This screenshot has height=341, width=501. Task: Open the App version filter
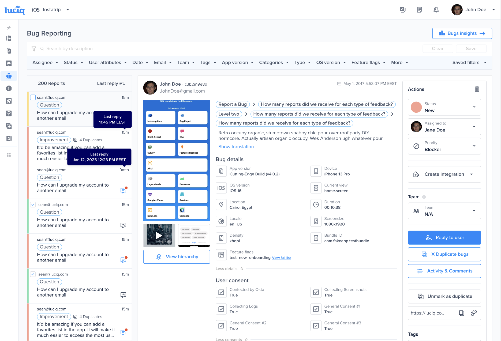pos(238,63)
